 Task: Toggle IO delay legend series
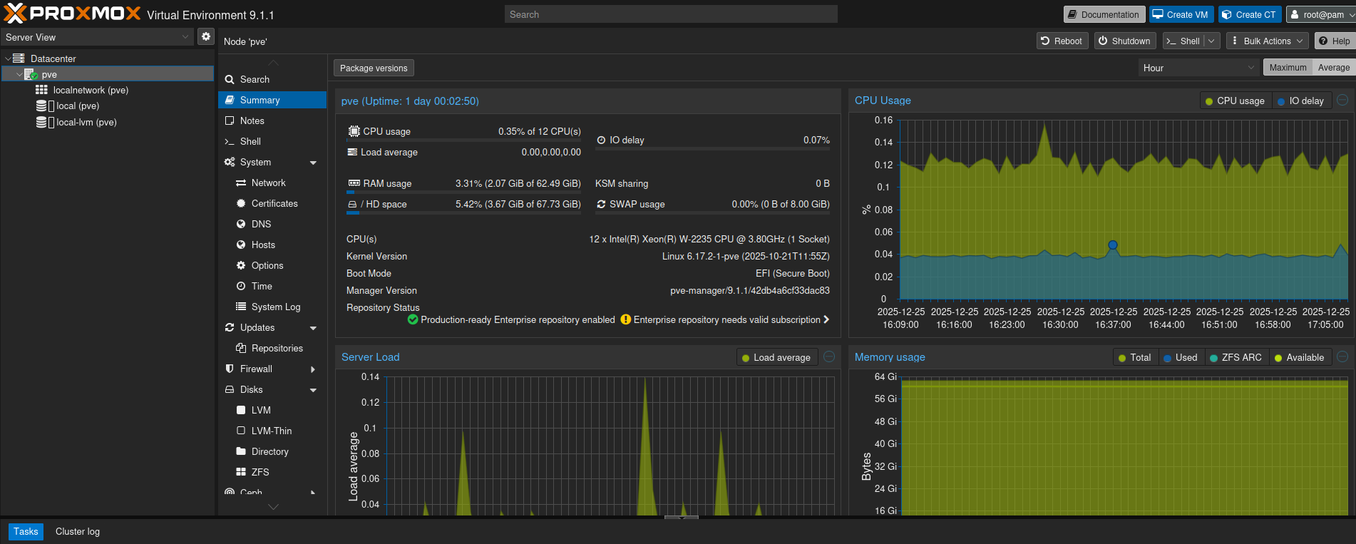[x=1300, y=101]
